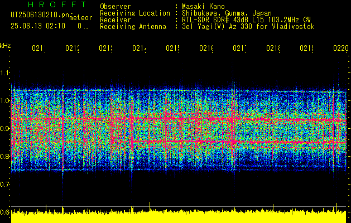Click the 0213 time marker
Screen dimensions: 351x223
[105, 48]
